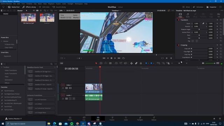Open the Mixer panel
The height and width of the screenshot is (126, 224).
[186, 7]
